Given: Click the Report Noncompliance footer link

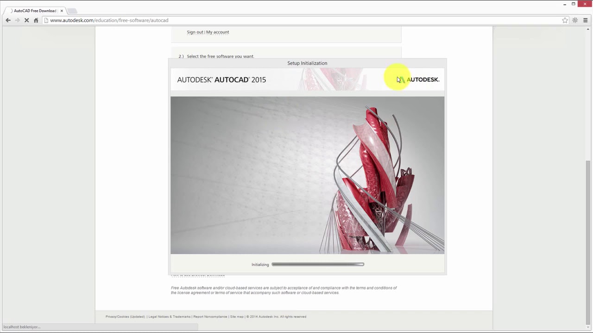Looking at the screenshot, I should tap(210, 317).
